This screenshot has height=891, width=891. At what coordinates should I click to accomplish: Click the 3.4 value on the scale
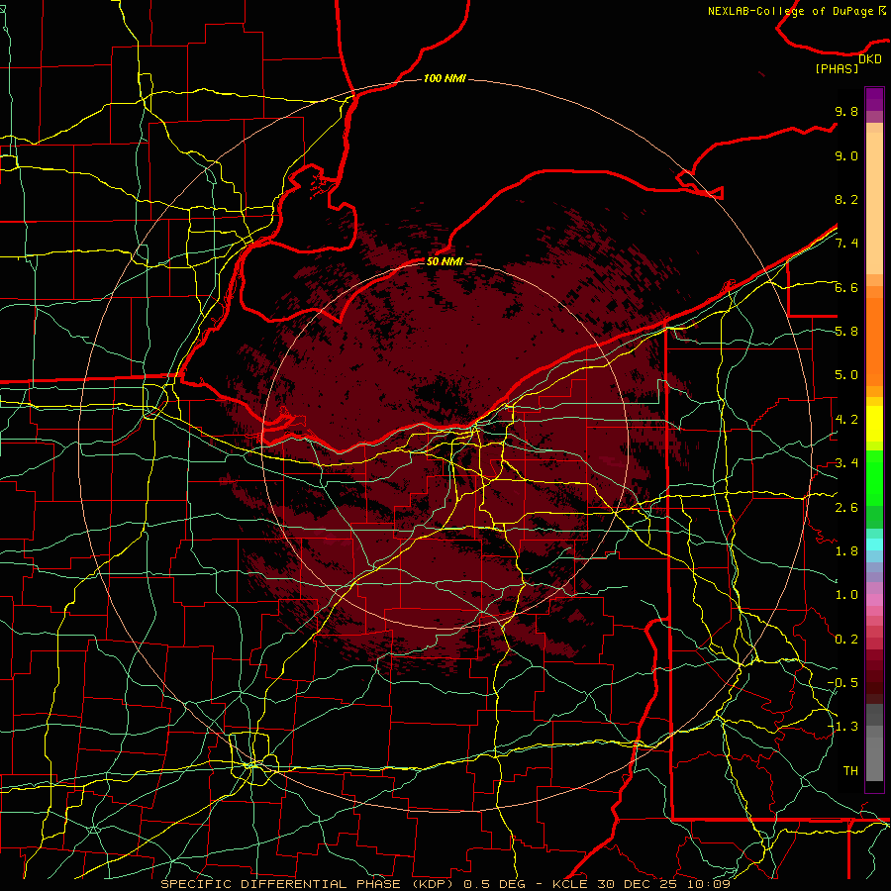pos(846,463)
